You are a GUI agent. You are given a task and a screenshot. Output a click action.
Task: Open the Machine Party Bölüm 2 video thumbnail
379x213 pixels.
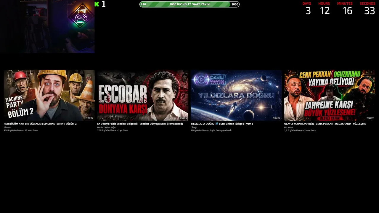pyautogui.click(x=49, y=95)
